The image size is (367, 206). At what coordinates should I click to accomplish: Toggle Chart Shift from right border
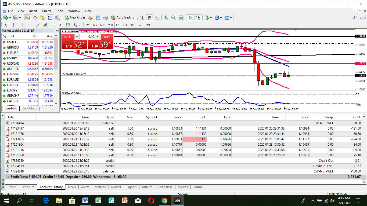[198, 18]
